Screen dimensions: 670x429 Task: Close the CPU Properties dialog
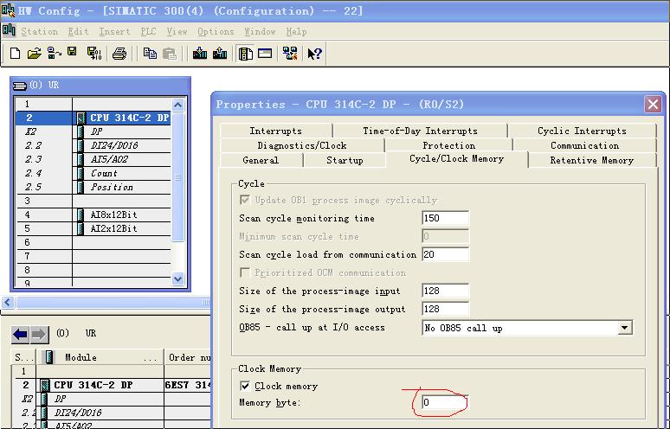pyautogui.click(x=653, y=104)
